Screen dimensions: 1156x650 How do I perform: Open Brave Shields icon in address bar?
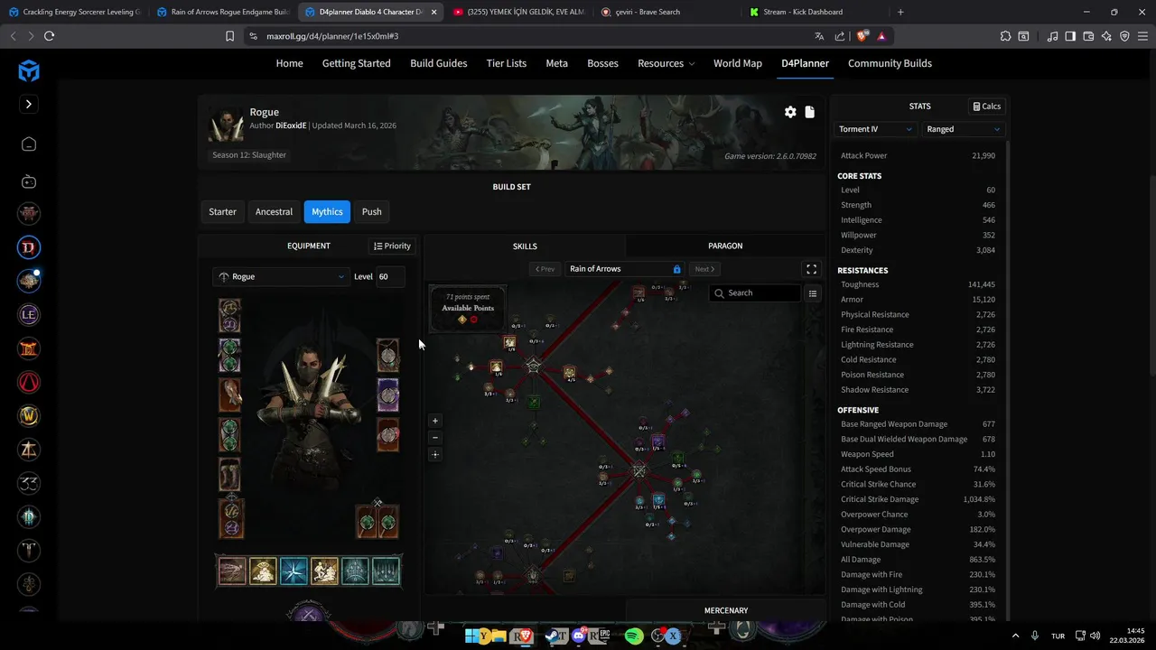(x=862, y=36)
